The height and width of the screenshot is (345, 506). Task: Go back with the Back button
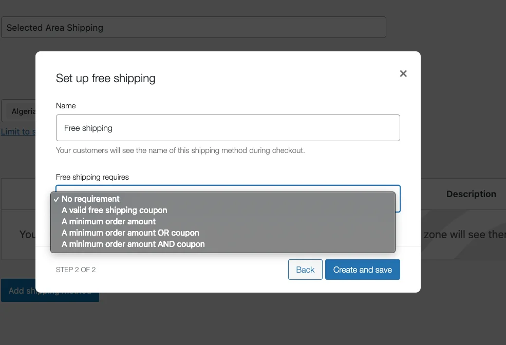point(305,270)
